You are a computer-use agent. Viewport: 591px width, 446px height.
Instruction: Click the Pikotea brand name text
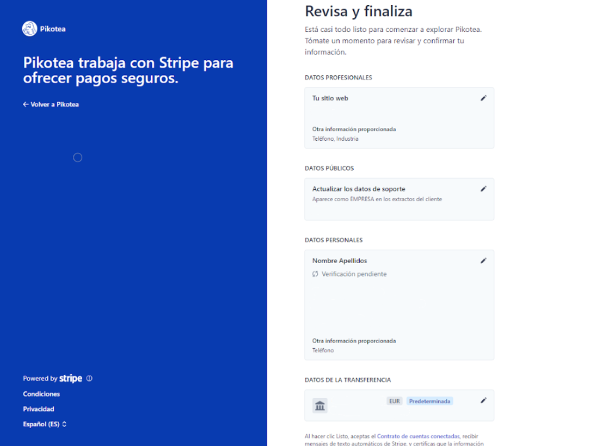[53, 29]
